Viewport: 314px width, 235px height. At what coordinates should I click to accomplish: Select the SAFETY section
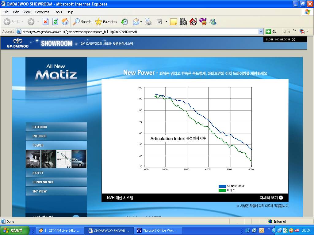pyautogui.click(x=56, y=173)
